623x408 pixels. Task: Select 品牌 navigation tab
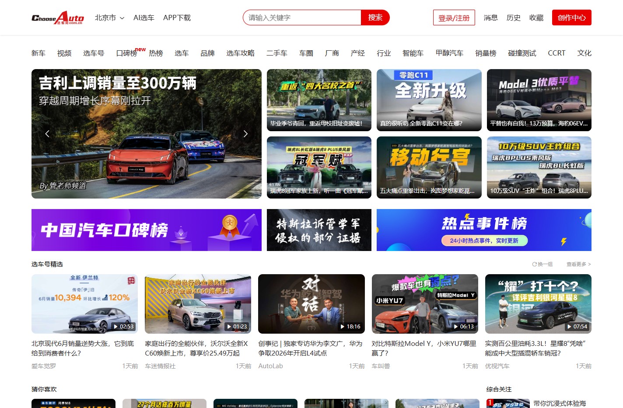[207, 53]
